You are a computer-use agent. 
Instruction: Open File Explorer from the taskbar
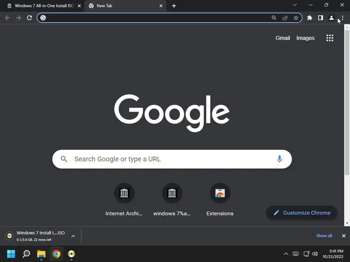pyautogui.click(x=41, y=254)
